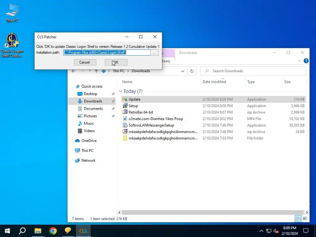Click the Update file CLS icon

(125, 99)
